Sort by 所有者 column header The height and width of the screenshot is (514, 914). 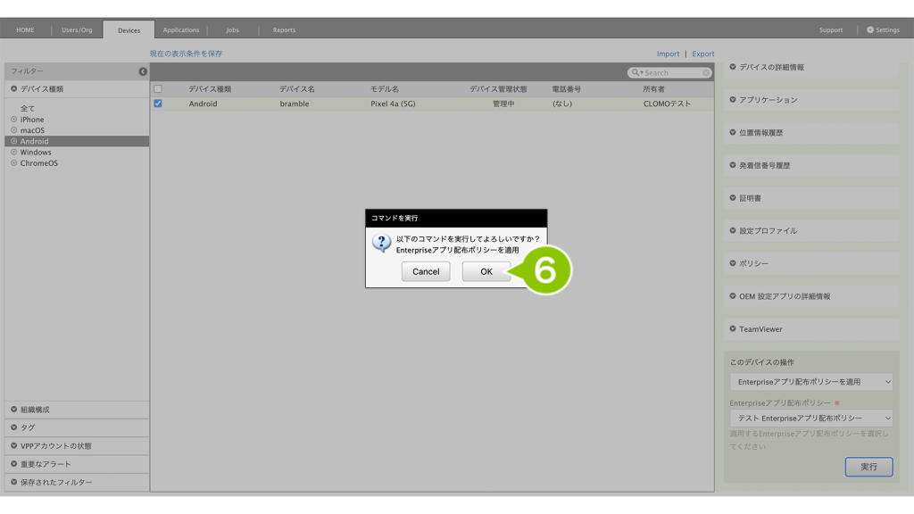653,89
